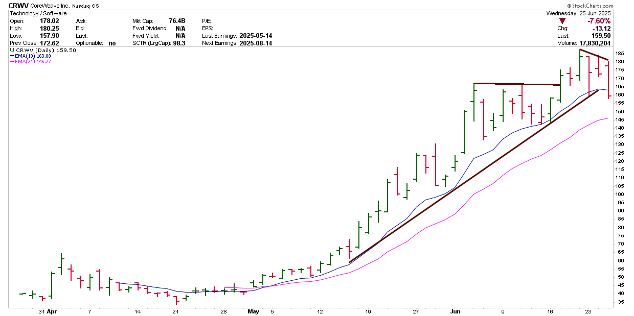This screenshot has height=316, width=634.
Task: Click the candlestick icon beside CRWV (Daily)
Action: 12,51
